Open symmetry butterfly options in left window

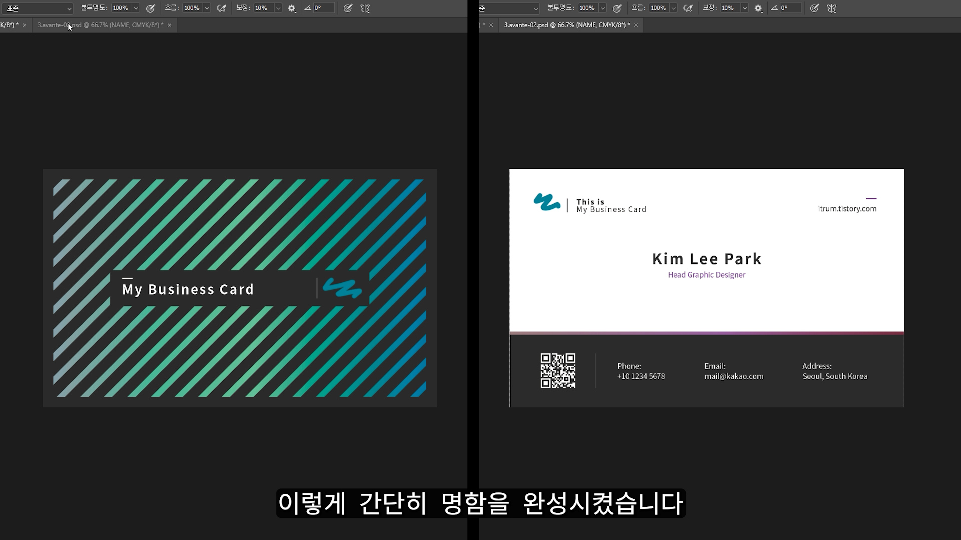point(365,8)
